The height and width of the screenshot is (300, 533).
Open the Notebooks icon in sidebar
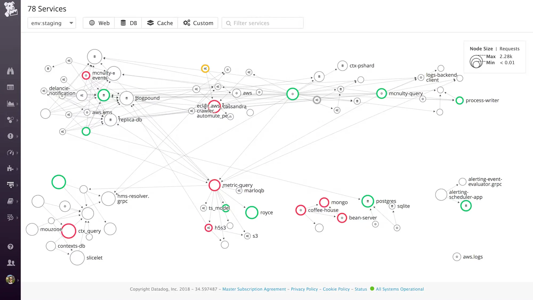click(10, 201)
